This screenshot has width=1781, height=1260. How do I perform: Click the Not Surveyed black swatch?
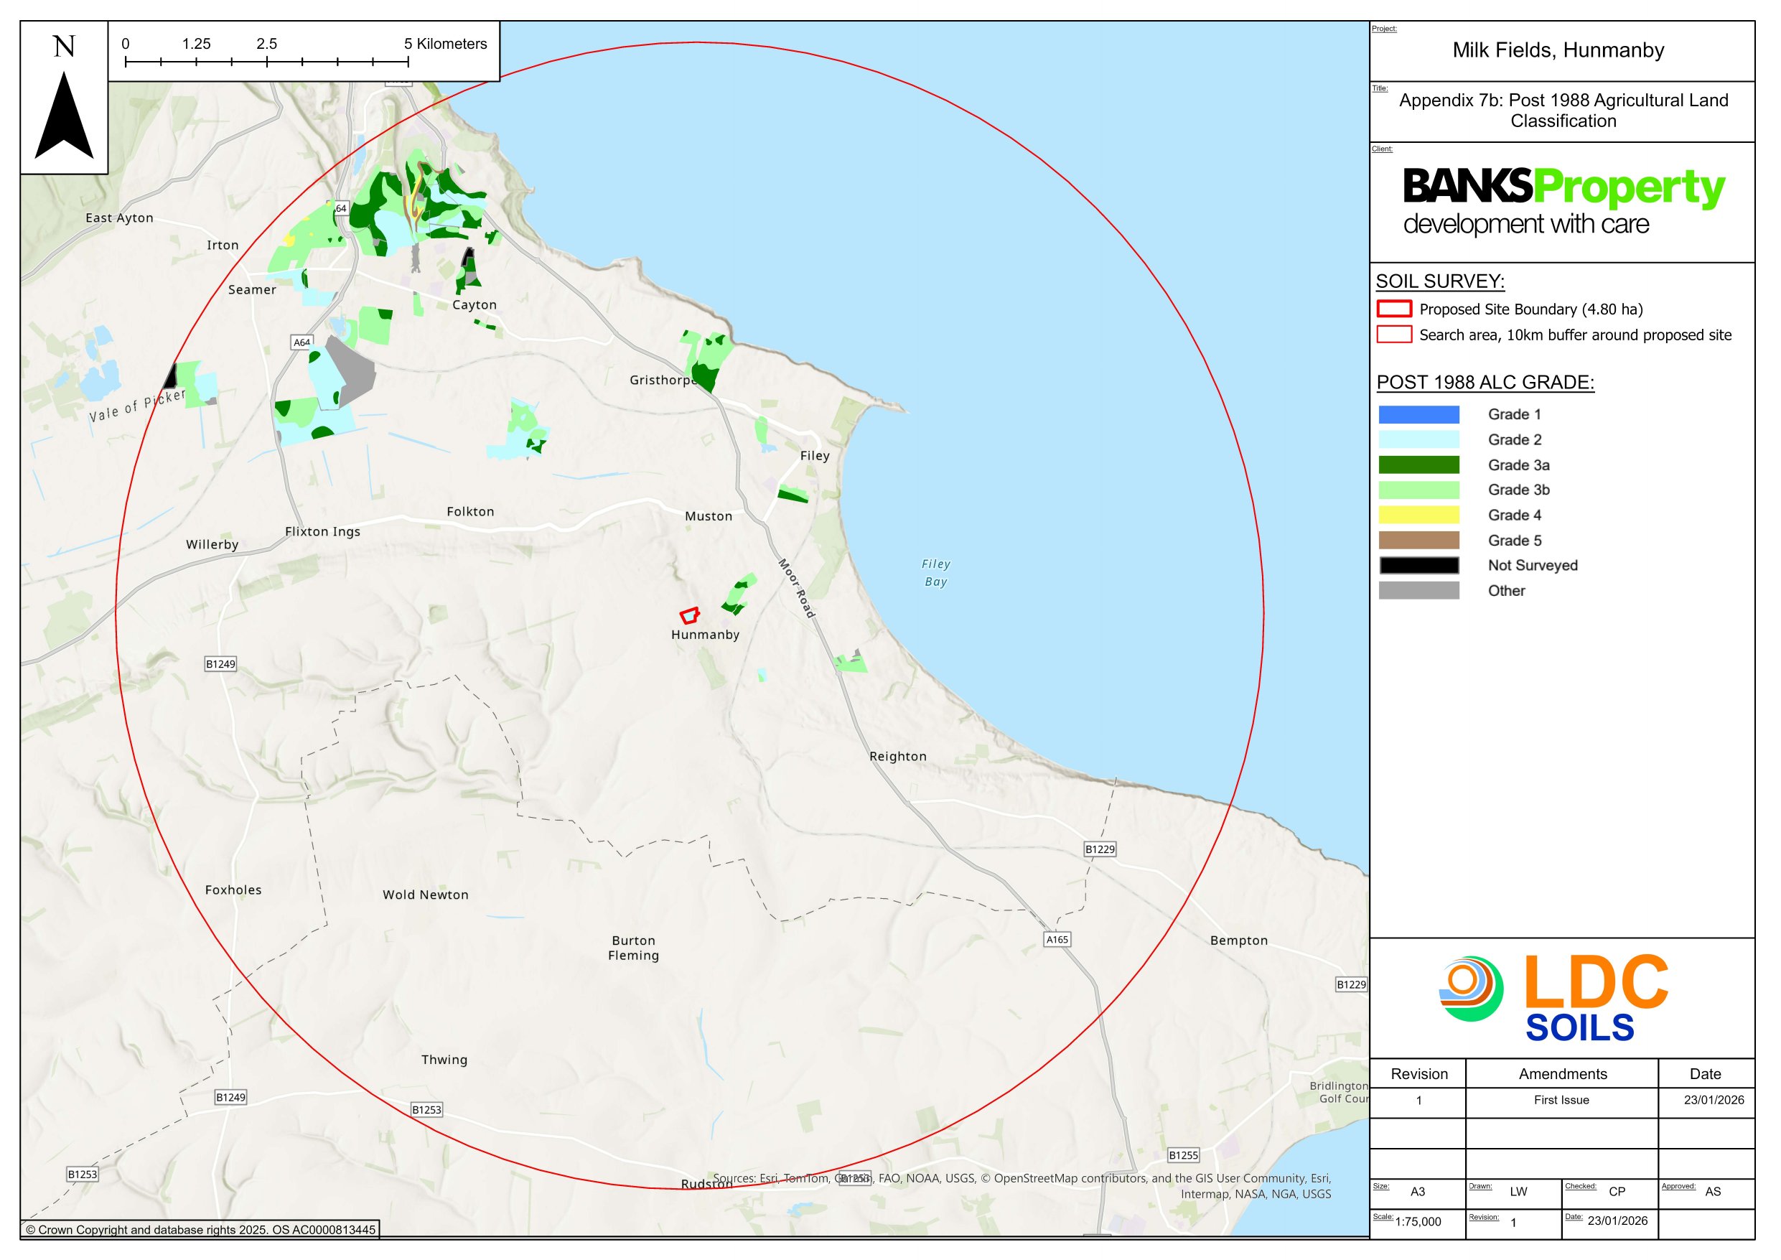(x=1418, y=566)
